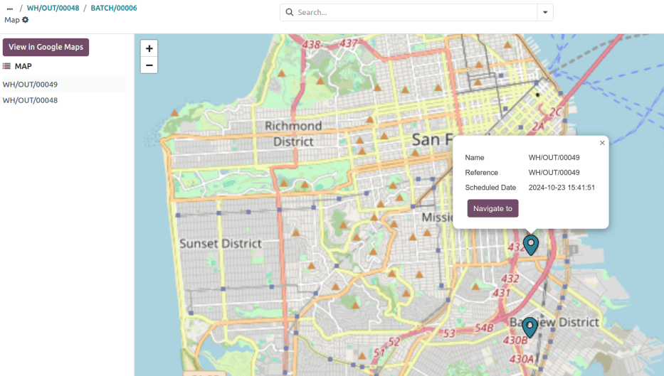Focus the Search input field
This screenshot has width=664, height=376.
tap(414, 12)
